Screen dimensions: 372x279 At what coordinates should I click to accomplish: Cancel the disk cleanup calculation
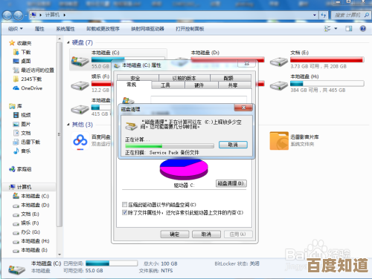click(233, 145)
